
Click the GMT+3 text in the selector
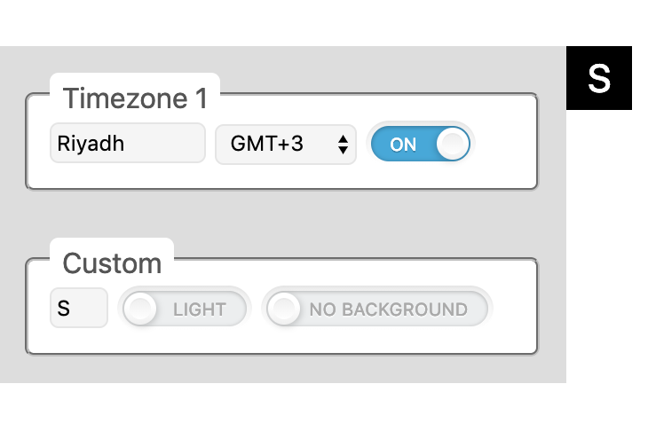coord(266,145)
